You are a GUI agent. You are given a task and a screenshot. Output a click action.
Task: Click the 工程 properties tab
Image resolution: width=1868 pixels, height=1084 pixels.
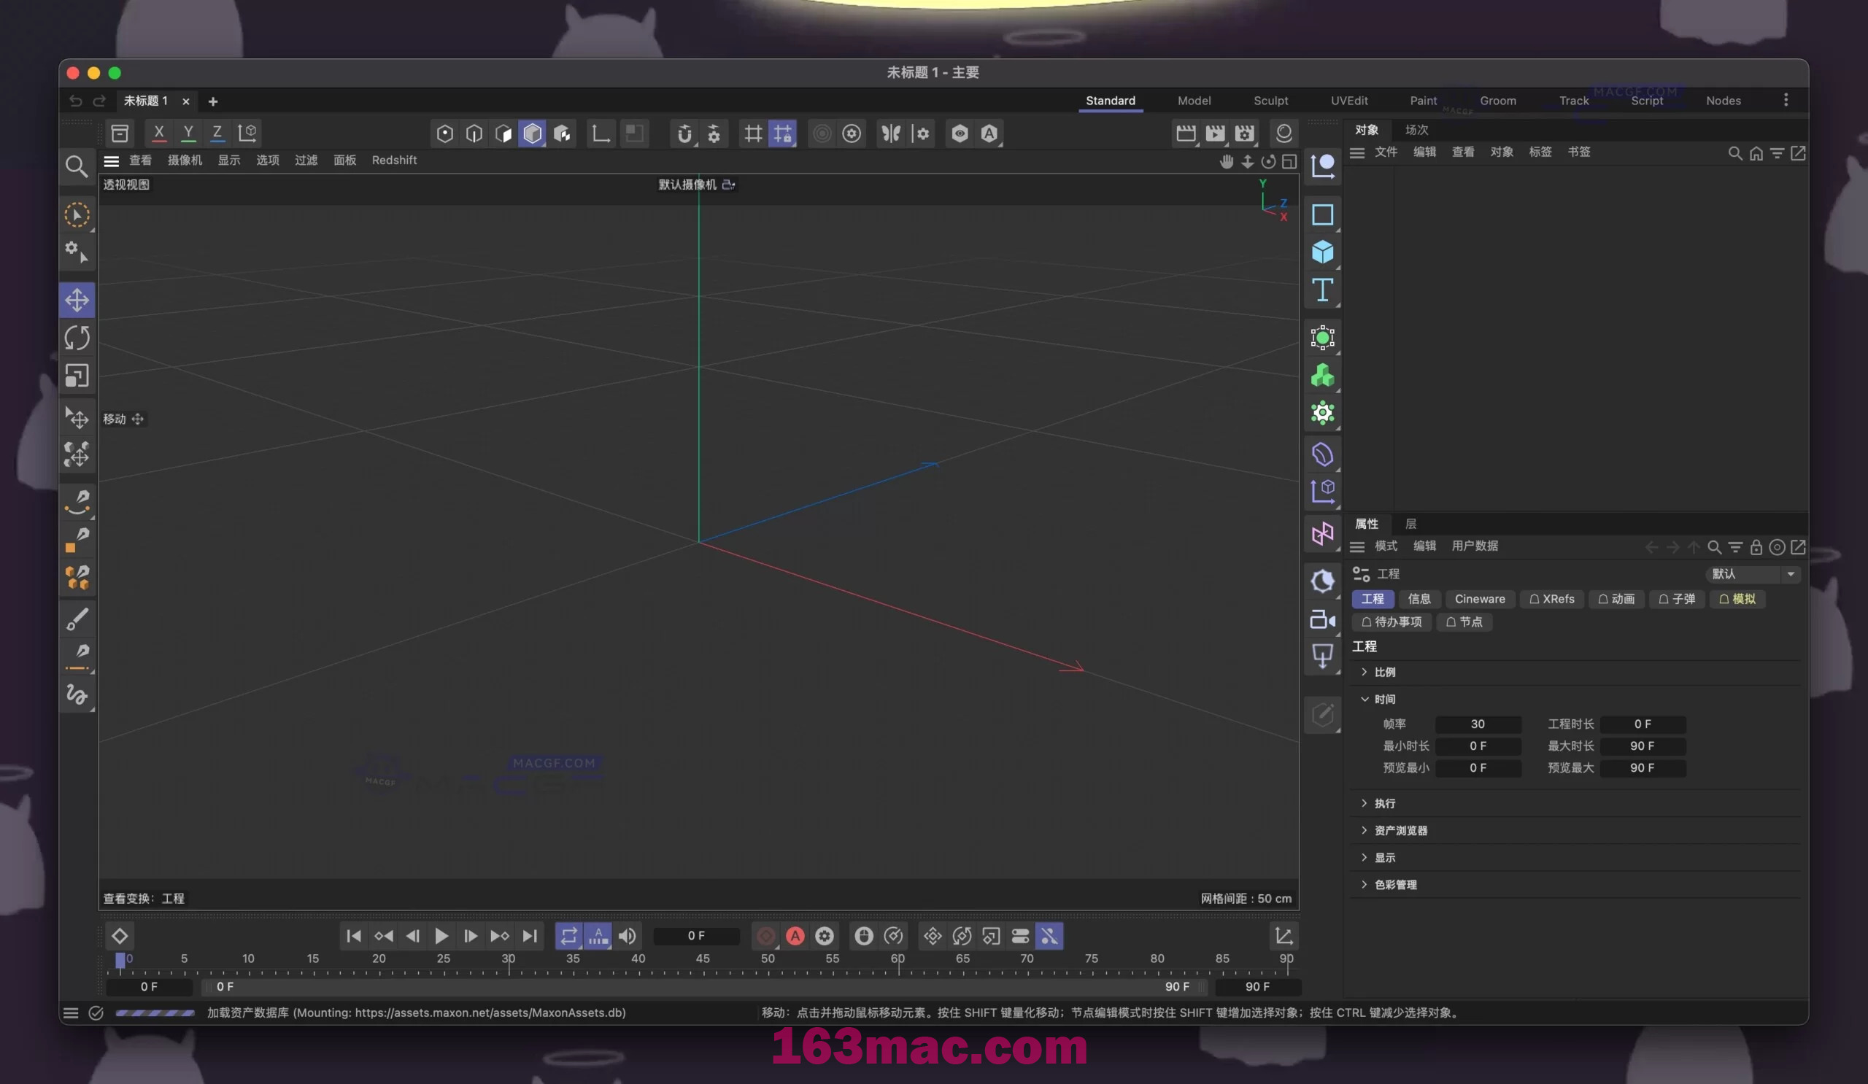point(1373,597)
